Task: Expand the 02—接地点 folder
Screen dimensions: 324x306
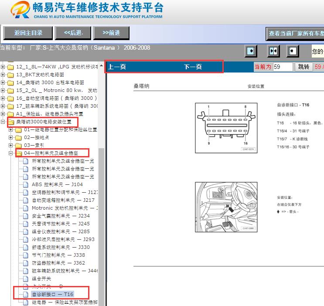Action: pos(10,137)
